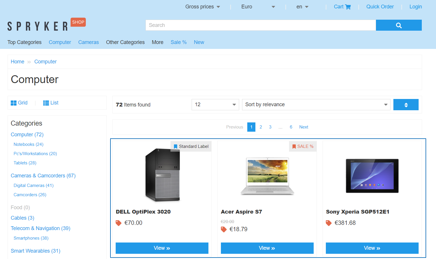Click the SALE % bookmark badge
The height and width of the screenshot is (259, 436).
pos(303,146)
